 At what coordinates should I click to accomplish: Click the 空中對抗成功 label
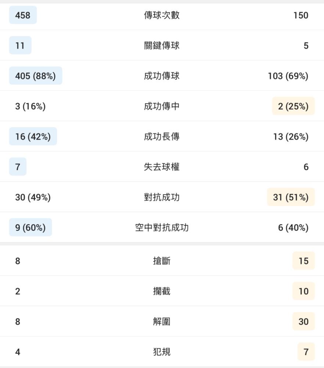click(x=162, y=227)
